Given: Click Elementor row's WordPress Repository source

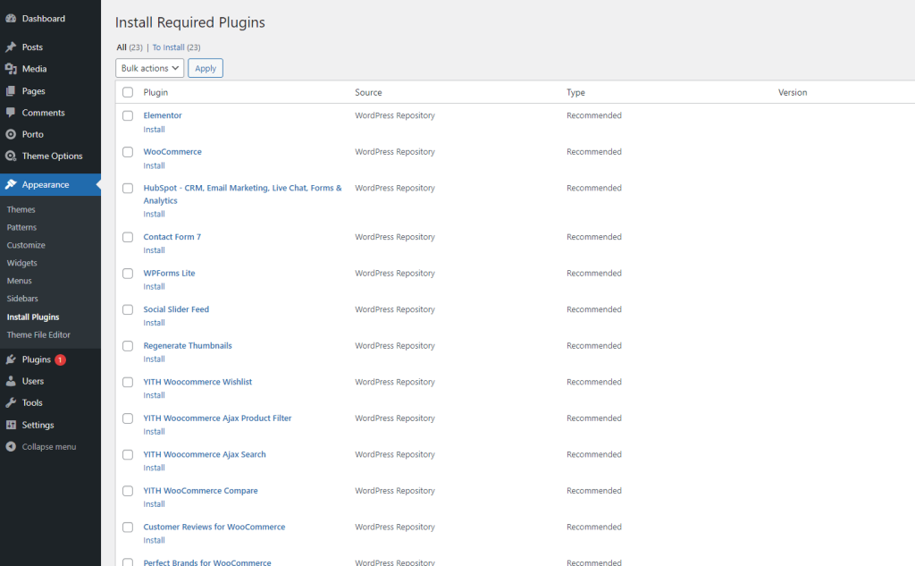Looking at the screenshot, I should (x=395, y=115).
